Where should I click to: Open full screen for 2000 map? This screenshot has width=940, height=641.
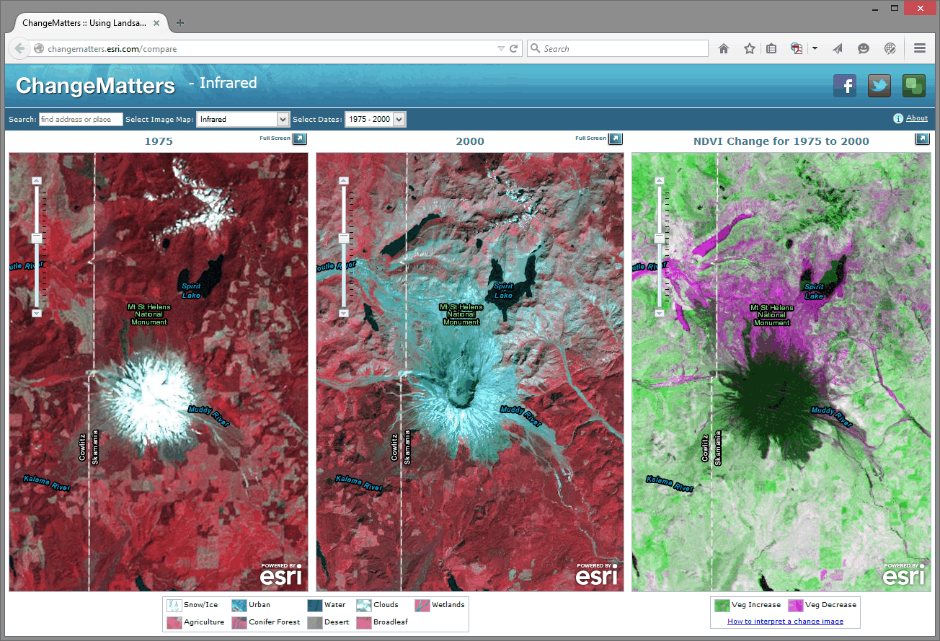(x=616, y=138)
